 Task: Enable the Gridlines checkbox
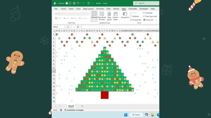click(x=131, y=16)
